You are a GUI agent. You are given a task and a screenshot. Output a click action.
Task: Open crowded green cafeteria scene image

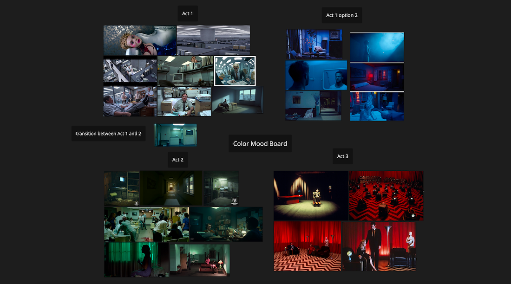coord(147,224)
